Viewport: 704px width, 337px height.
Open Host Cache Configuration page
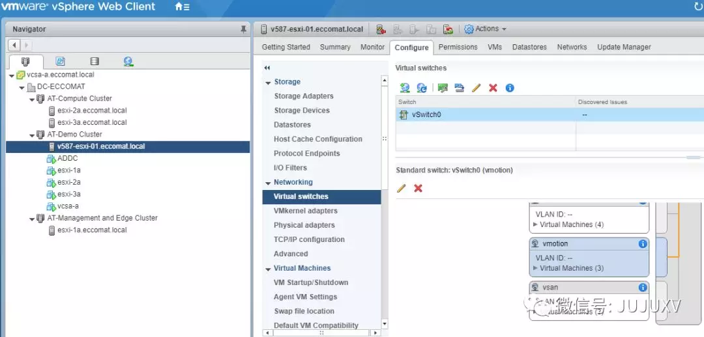318,139
